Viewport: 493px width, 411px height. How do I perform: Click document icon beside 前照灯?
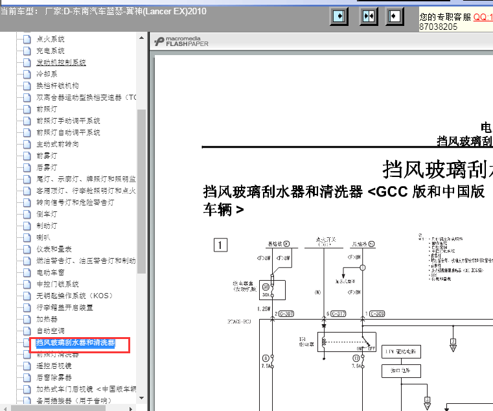[x=27, y=109]
